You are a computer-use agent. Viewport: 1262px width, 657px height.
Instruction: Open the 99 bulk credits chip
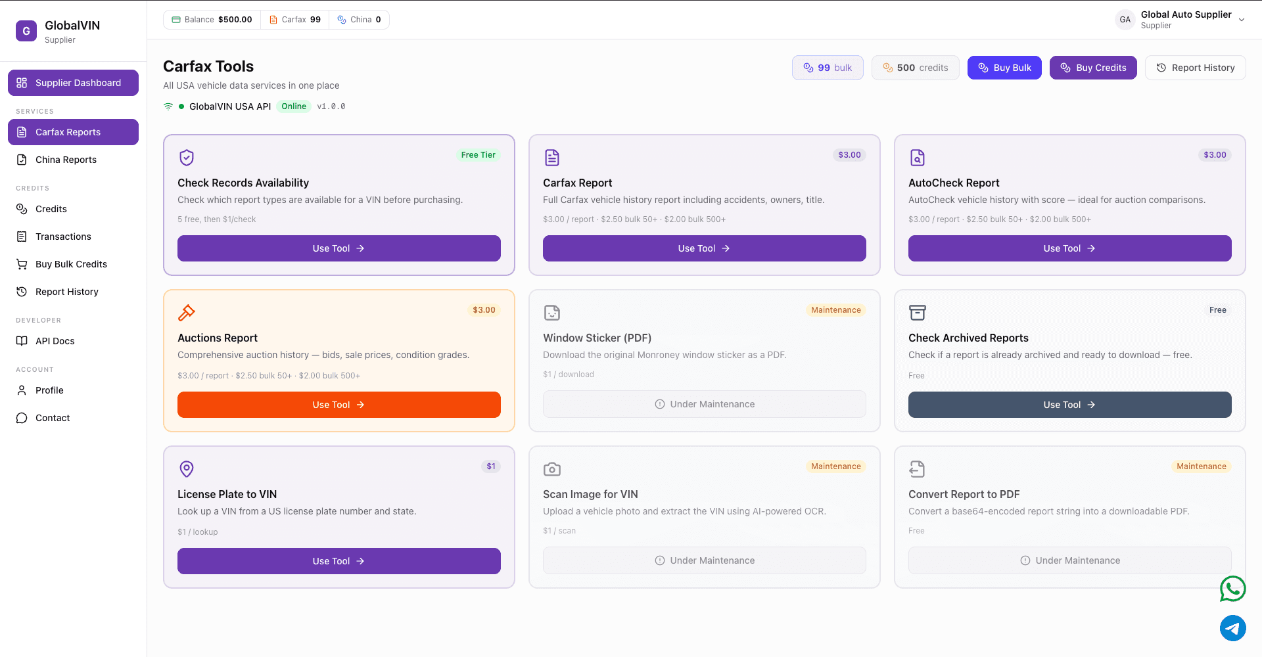tap(828, 67)
